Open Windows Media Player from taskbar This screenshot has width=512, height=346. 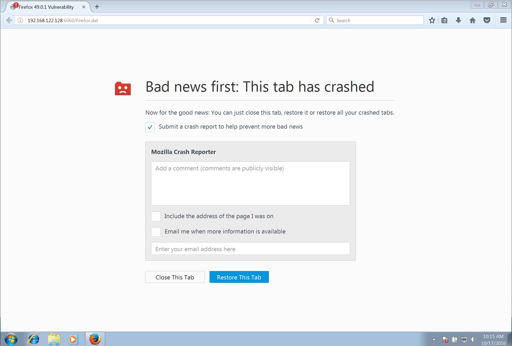point(73,339)
